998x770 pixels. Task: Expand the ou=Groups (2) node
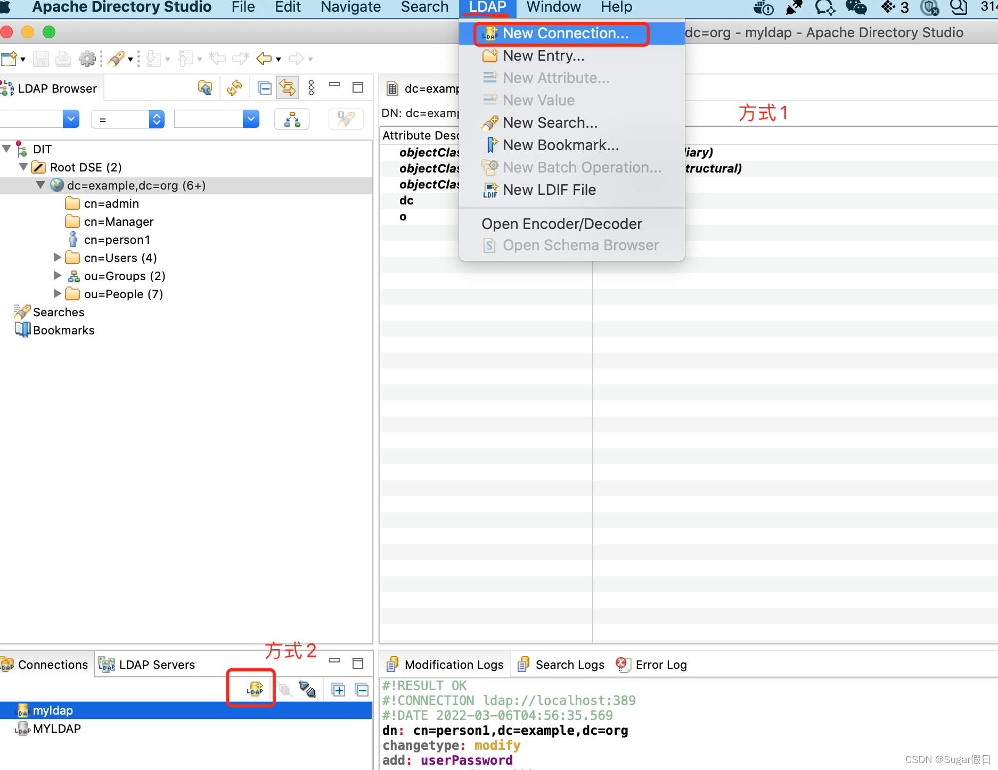pyautogui.click(x=58, y=275)
